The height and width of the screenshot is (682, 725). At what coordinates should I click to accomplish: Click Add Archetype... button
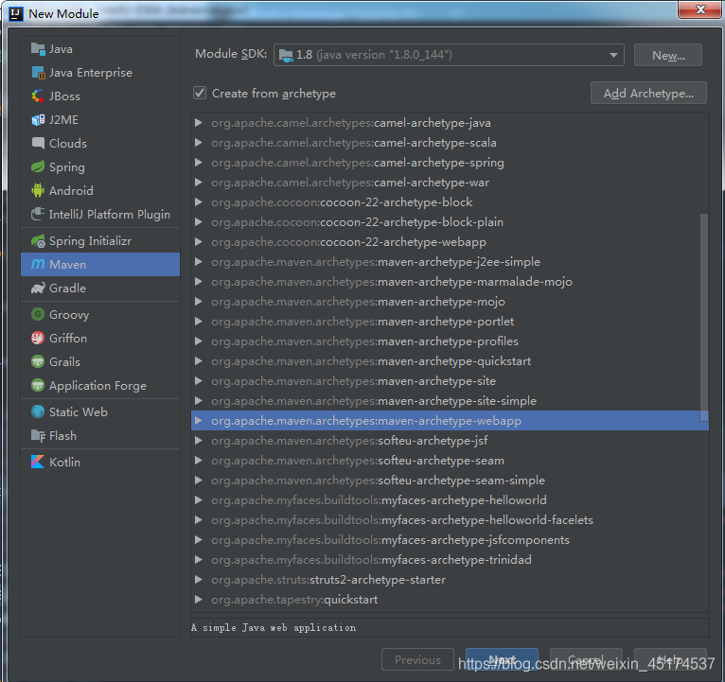point(648,94)
